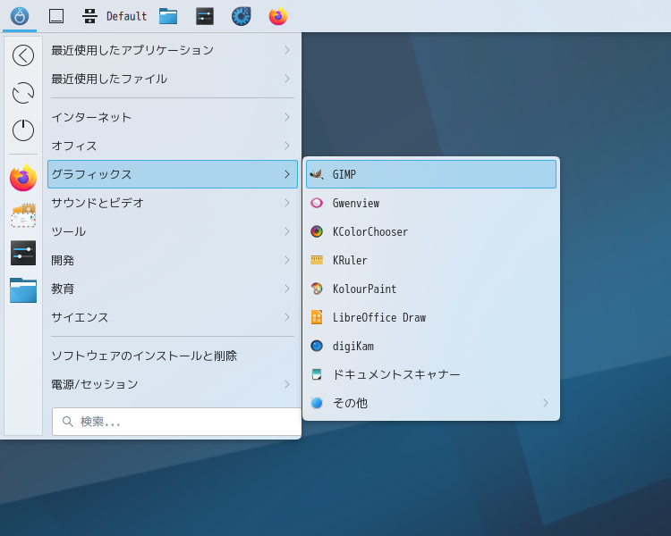Click the switch user circular arrows icon
671x536 pixels.
click(x=23, y=93)
